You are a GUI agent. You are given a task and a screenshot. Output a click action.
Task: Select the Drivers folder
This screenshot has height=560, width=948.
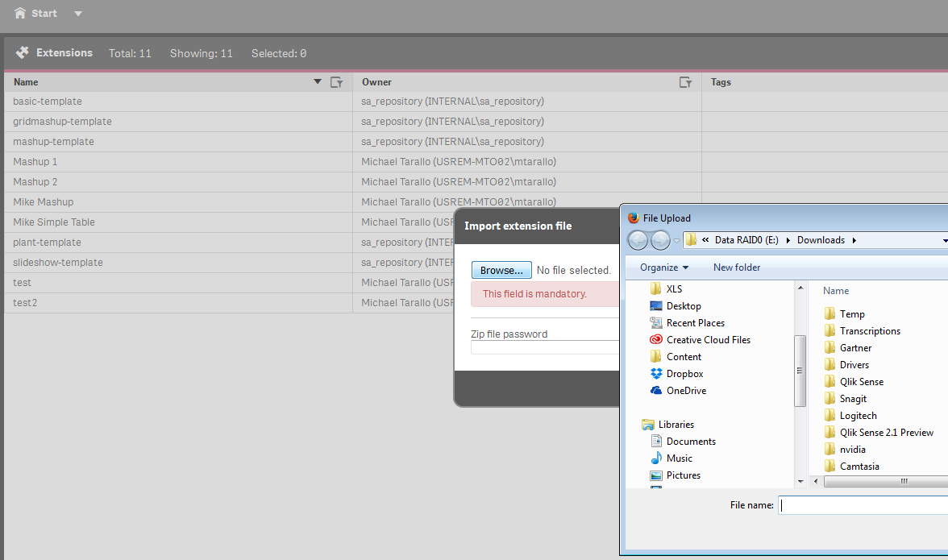click(846, 364)
